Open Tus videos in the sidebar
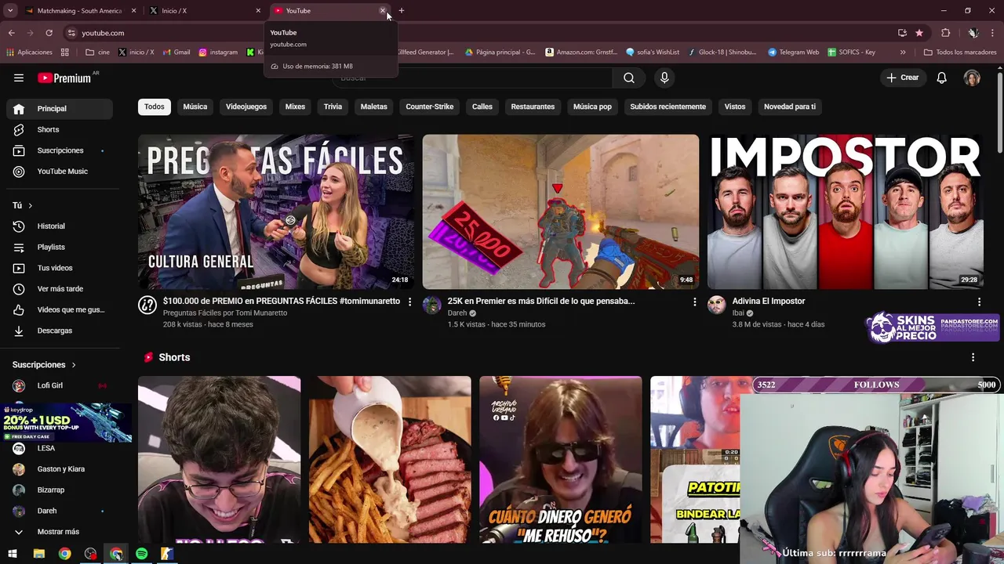This screenshot has height=564, width=1004. (60, 268)
